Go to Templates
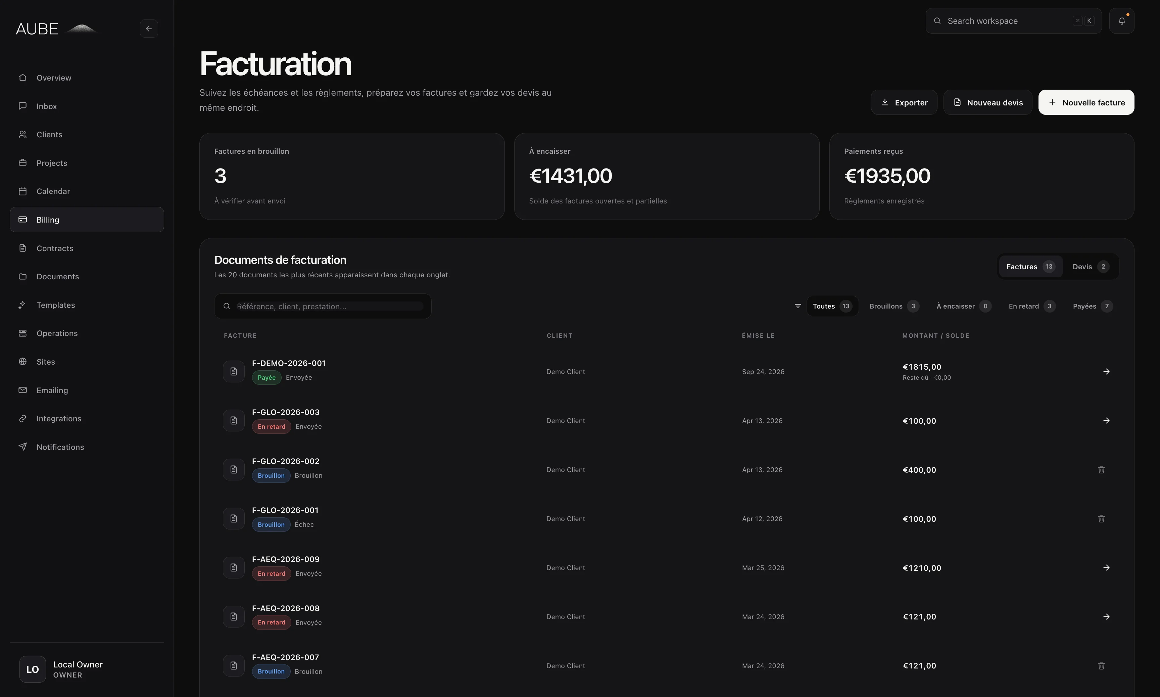The height and width of the screenshot is (697, 1160). (87, 305)
